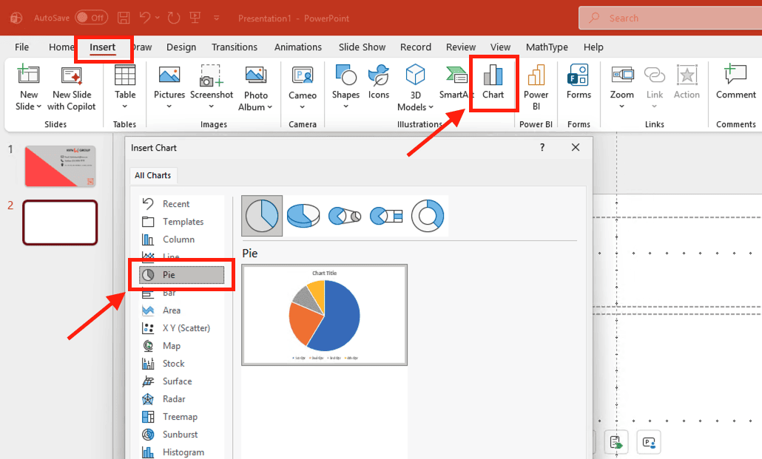Select Pie chart category

pos(182,275)
